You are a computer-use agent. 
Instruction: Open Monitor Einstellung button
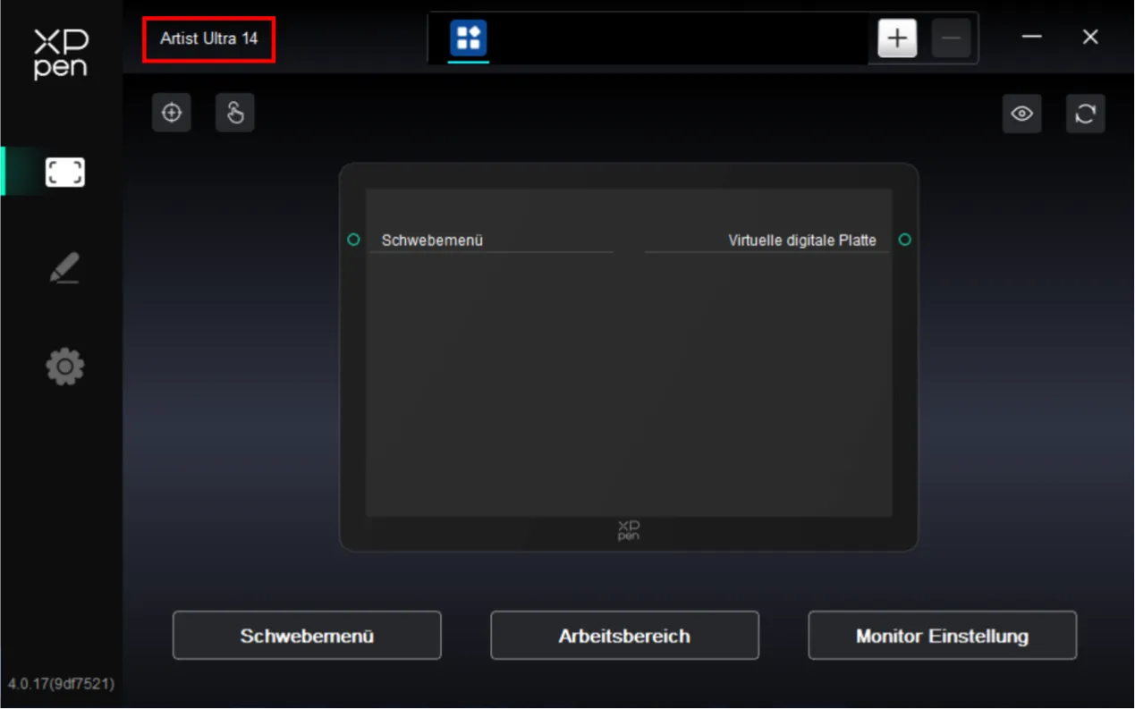943,636
